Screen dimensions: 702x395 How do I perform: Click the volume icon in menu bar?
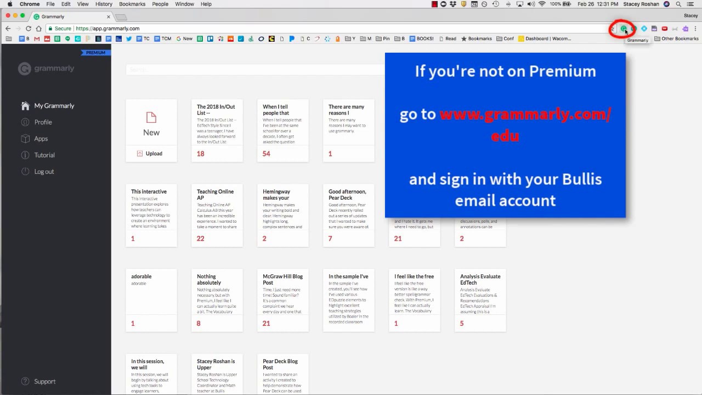coord(531,4)
